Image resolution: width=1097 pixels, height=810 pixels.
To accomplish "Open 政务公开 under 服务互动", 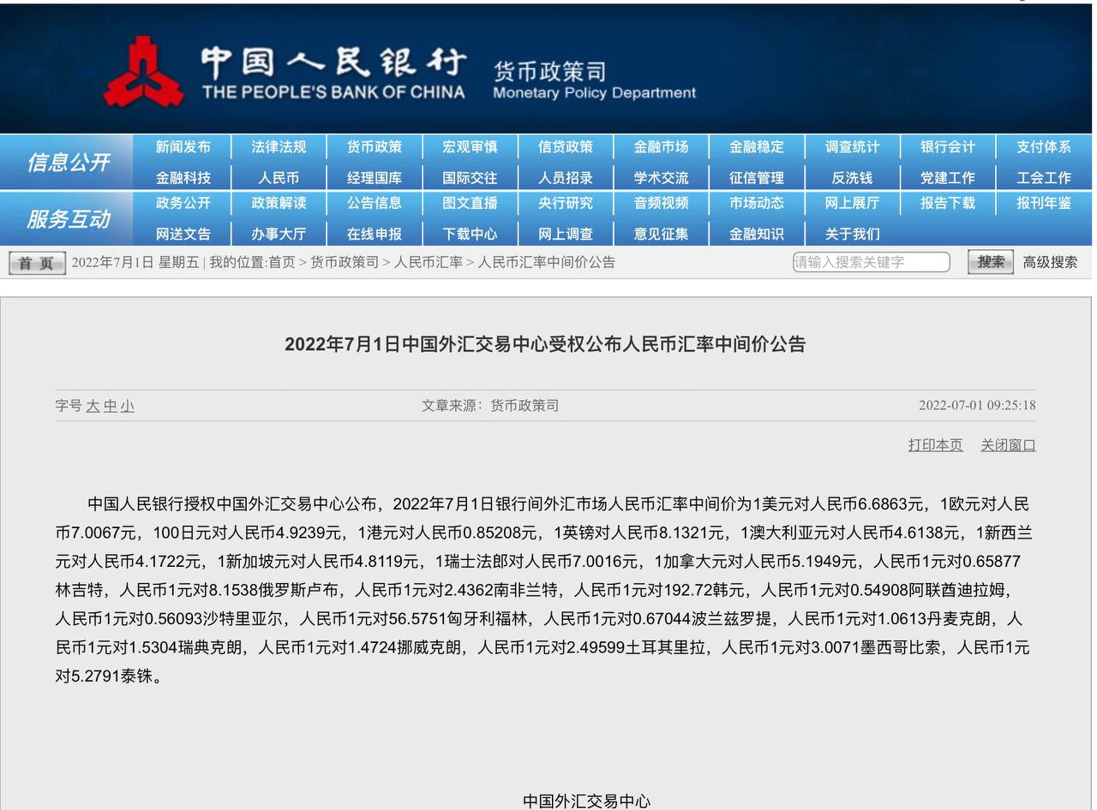I will click(183, 203).
